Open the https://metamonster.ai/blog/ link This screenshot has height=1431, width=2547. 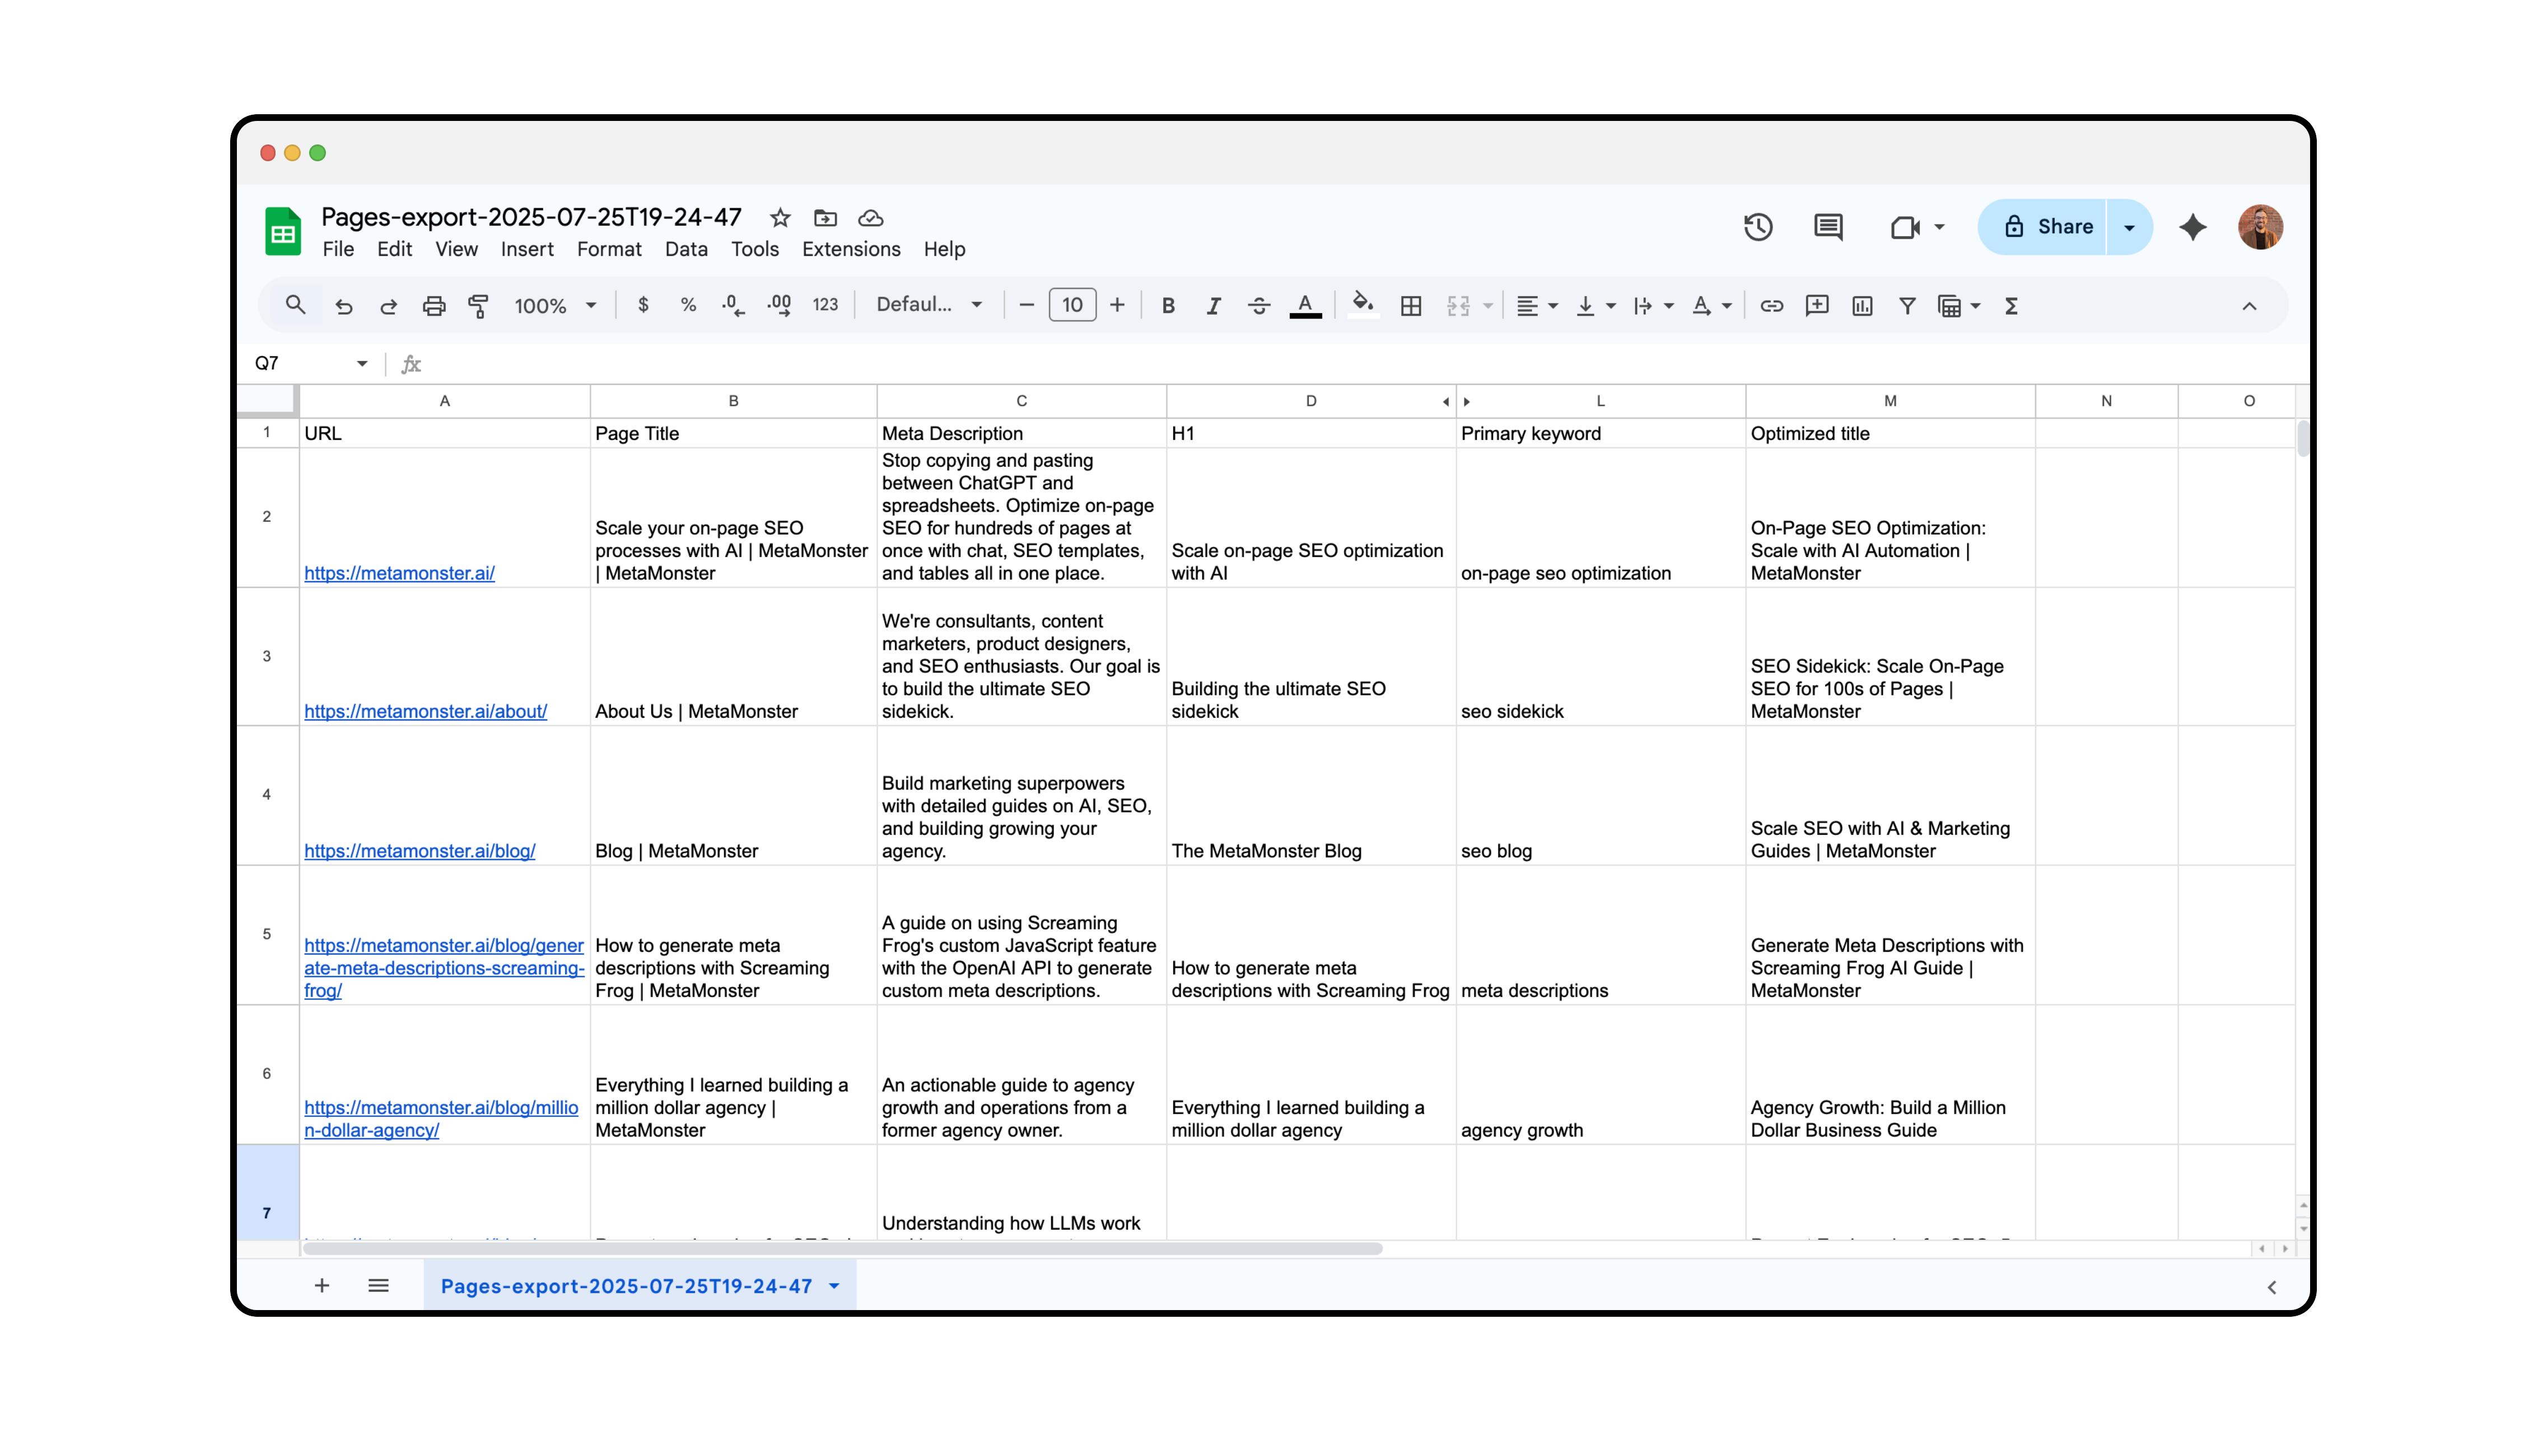pyautogui.click(x=419, y=851)
